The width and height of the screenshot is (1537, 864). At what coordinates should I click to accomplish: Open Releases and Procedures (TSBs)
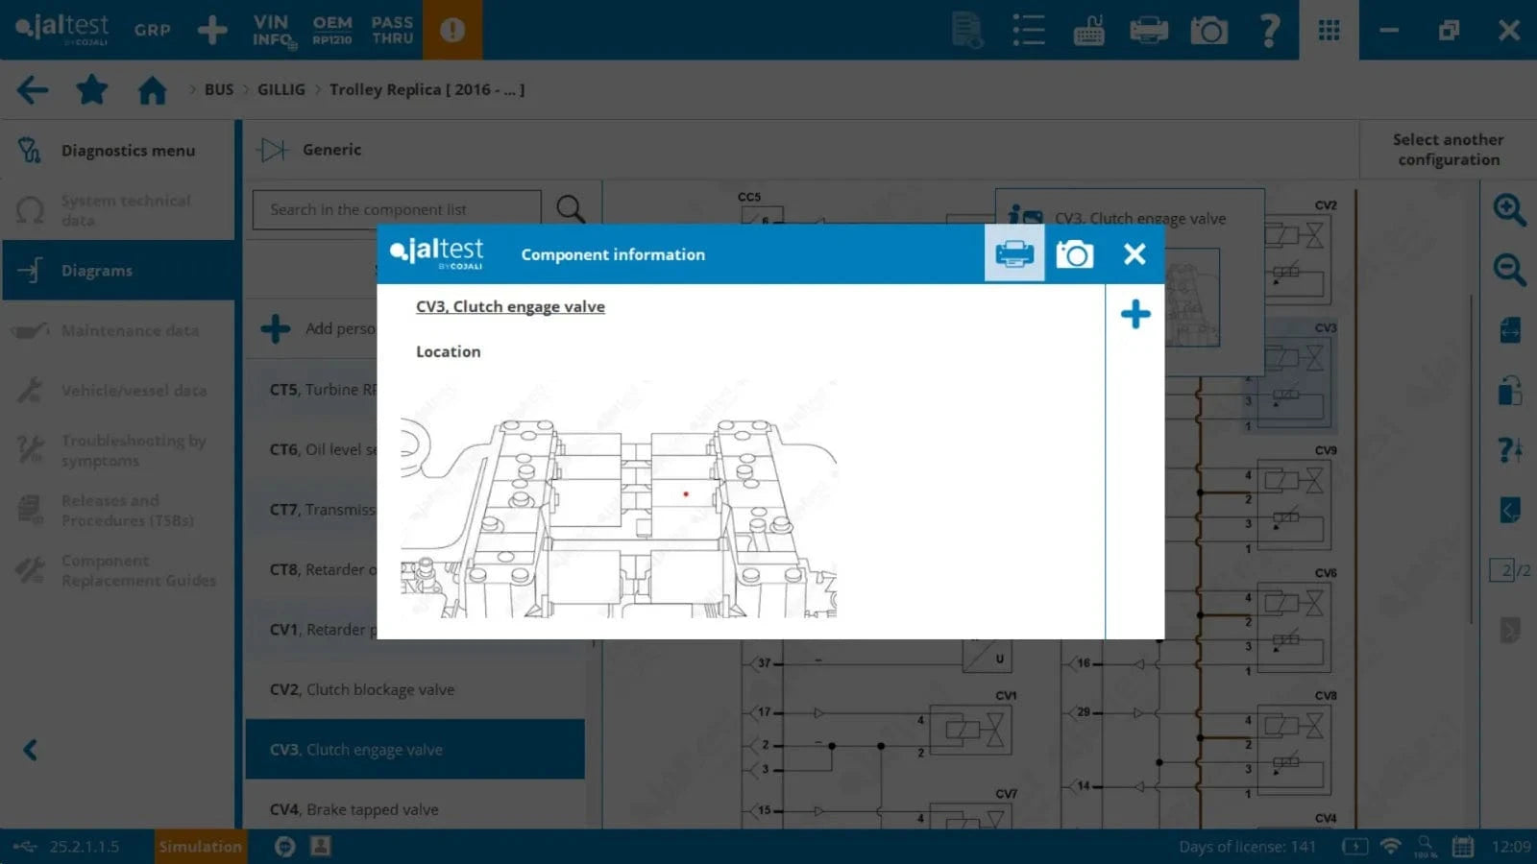pyautogui.click(x=117, y=511)
